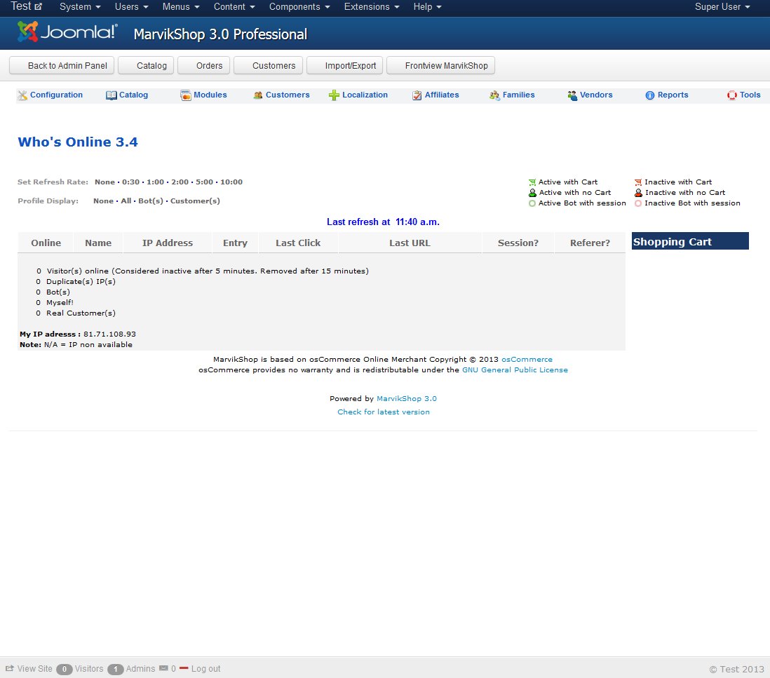Viewport: 770px width, 678px height.
Task: Set profile display to All
Action: [126, 201]
